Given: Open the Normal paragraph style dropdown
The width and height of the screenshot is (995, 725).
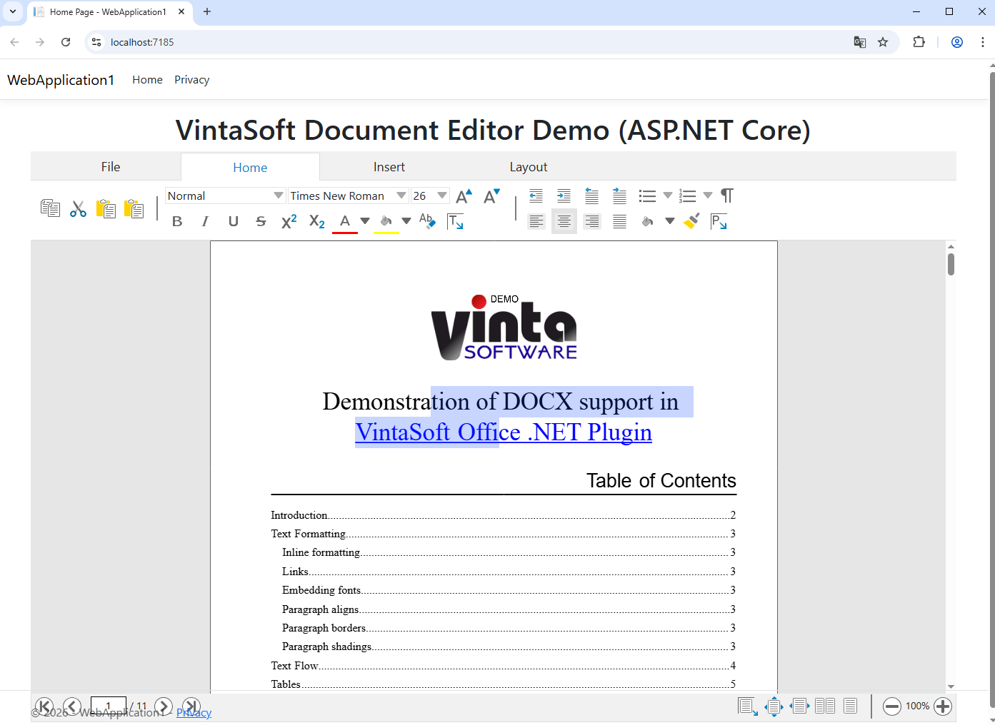Looking at the screenshot, I should (278, 196).
